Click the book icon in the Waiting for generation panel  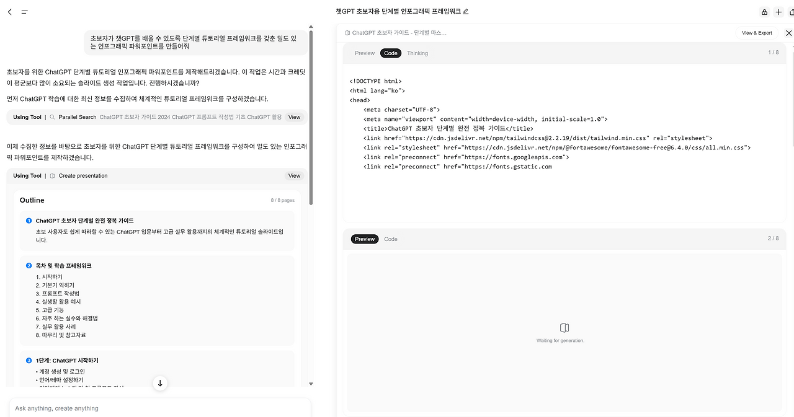[x=564, y=327]
